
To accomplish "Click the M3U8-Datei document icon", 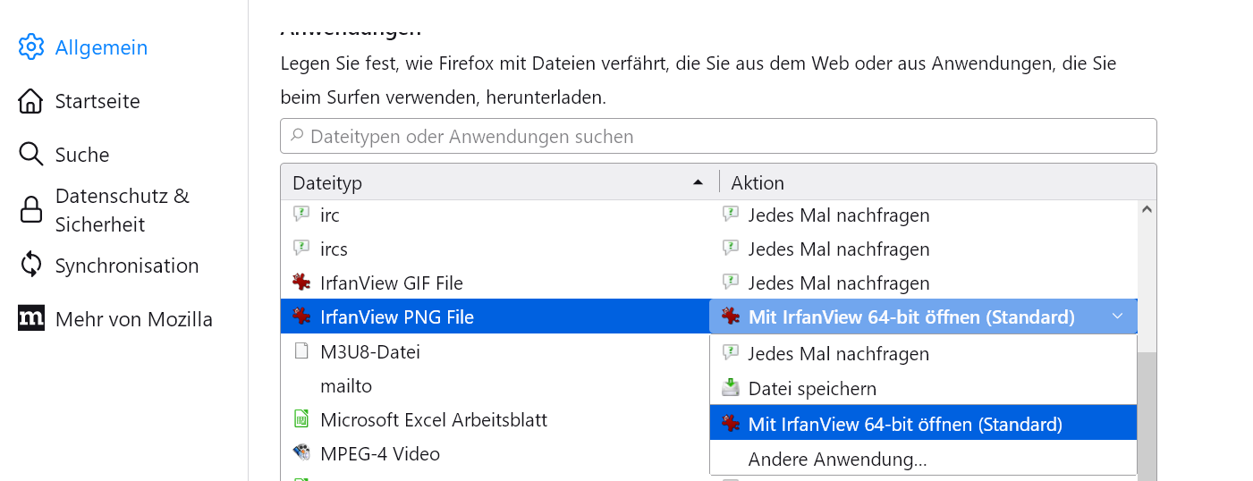I will pyautogui.click(x=301, y=351).
